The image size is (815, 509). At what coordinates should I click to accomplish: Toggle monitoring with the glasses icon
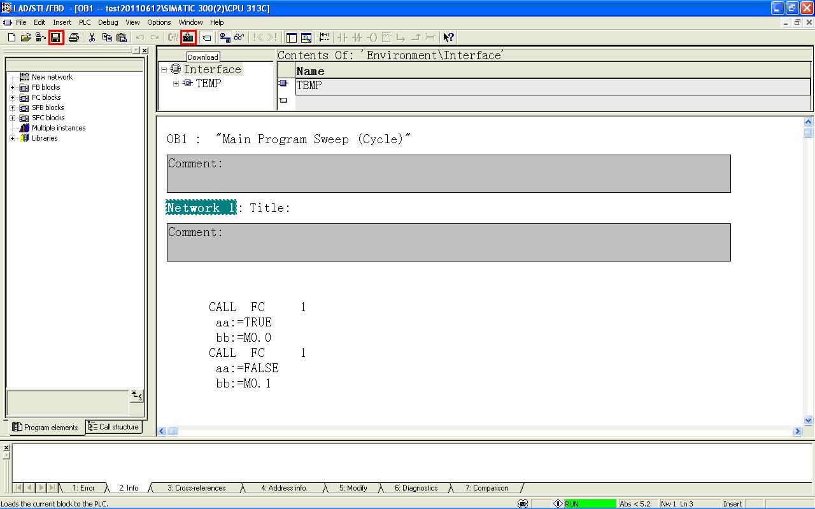(x=239, y=38)
